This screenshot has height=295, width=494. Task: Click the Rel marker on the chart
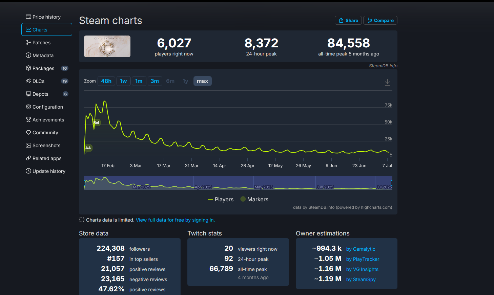click(96, 122)
